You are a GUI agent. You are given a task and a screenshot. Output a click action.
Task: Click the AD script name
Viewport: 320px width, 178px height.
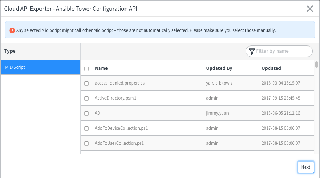click(x=97, y=113)
